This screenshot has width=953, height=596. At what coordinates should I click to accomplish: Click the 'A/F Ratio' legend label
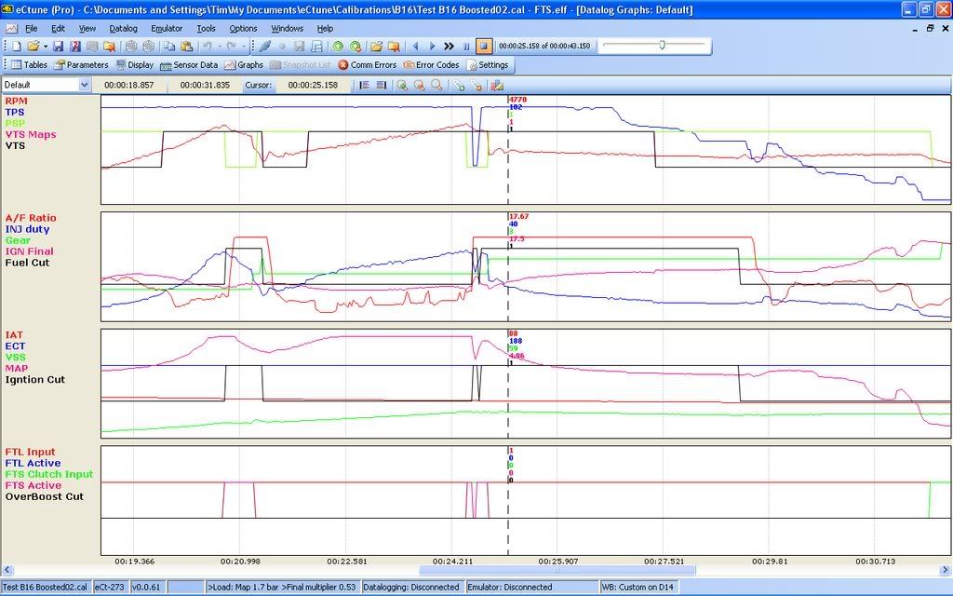tap(31, 218)
